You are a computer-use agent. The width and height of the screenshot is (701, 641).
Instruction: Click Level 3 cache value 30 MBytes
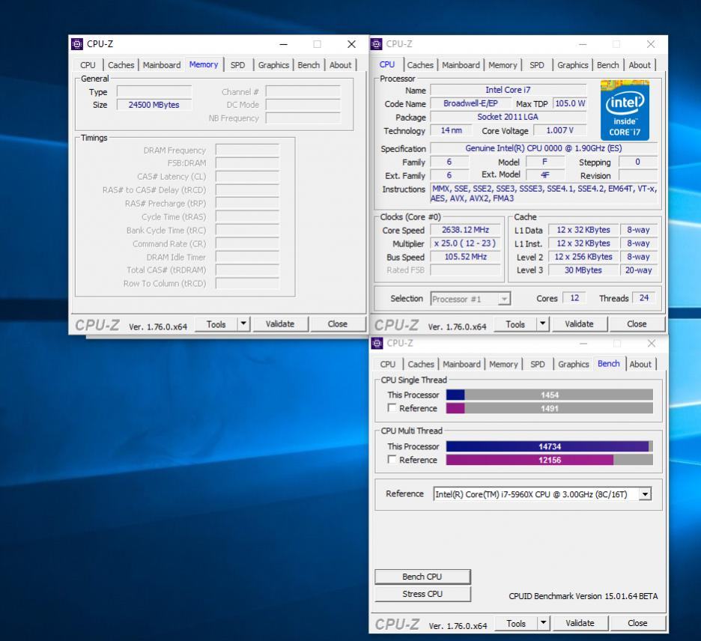[583, 270]
